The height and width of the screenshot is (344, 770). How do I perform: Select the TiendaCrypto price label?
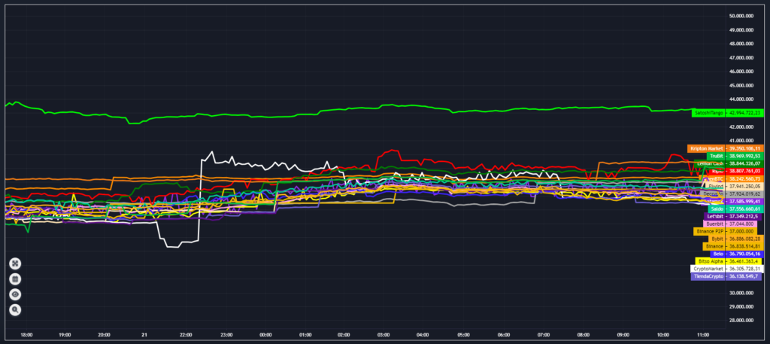708,276
